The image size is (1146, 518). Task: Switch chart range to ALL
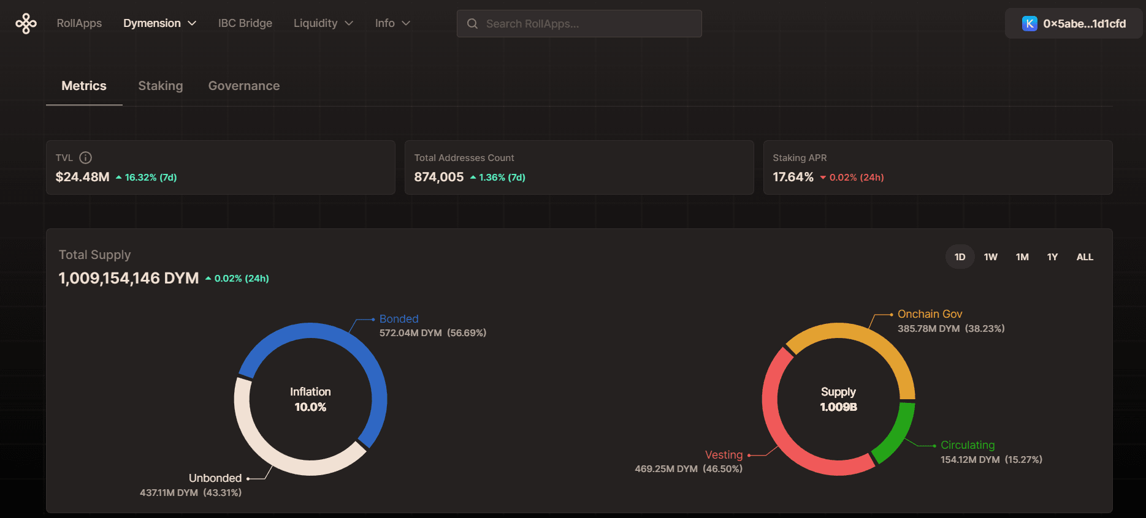tap(1085, 257)
